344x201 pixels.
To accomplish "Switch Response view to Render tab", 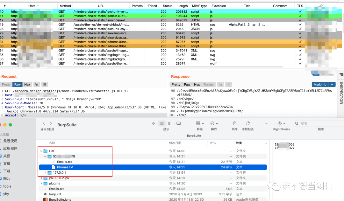I will coord(208,85).
